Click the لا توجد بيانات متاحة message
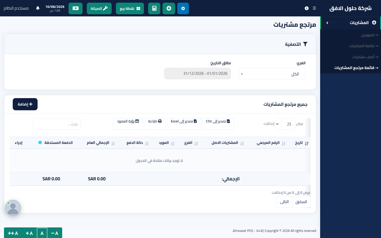The image size is (381, 238). [x=159, y=161]
